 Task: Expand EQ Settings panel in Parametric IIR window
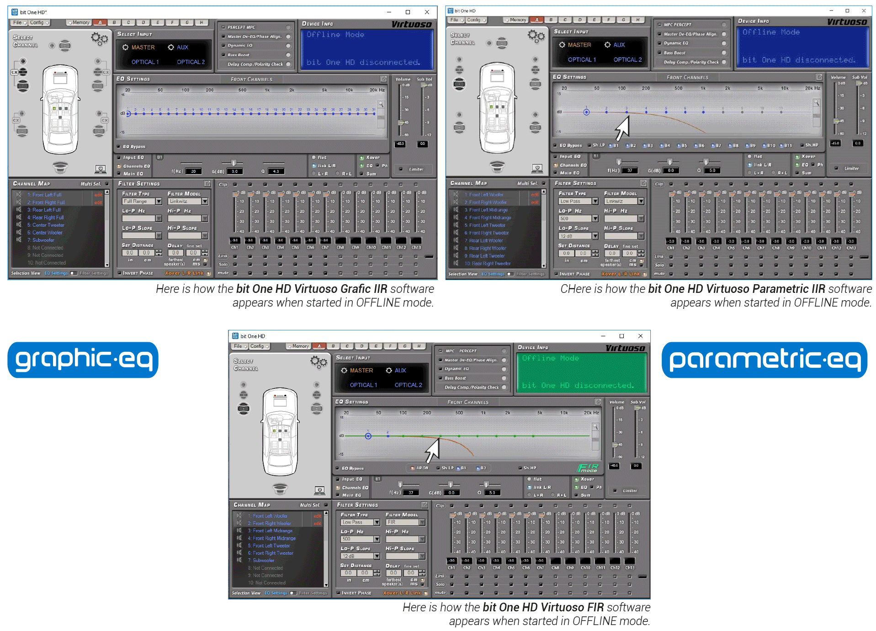coord(819,77)
